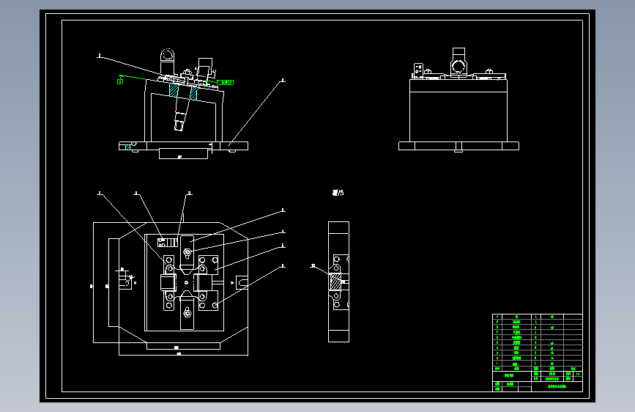Select the U-shaped slot at right of plan view
635x412 pixels.
click(242, 282)
